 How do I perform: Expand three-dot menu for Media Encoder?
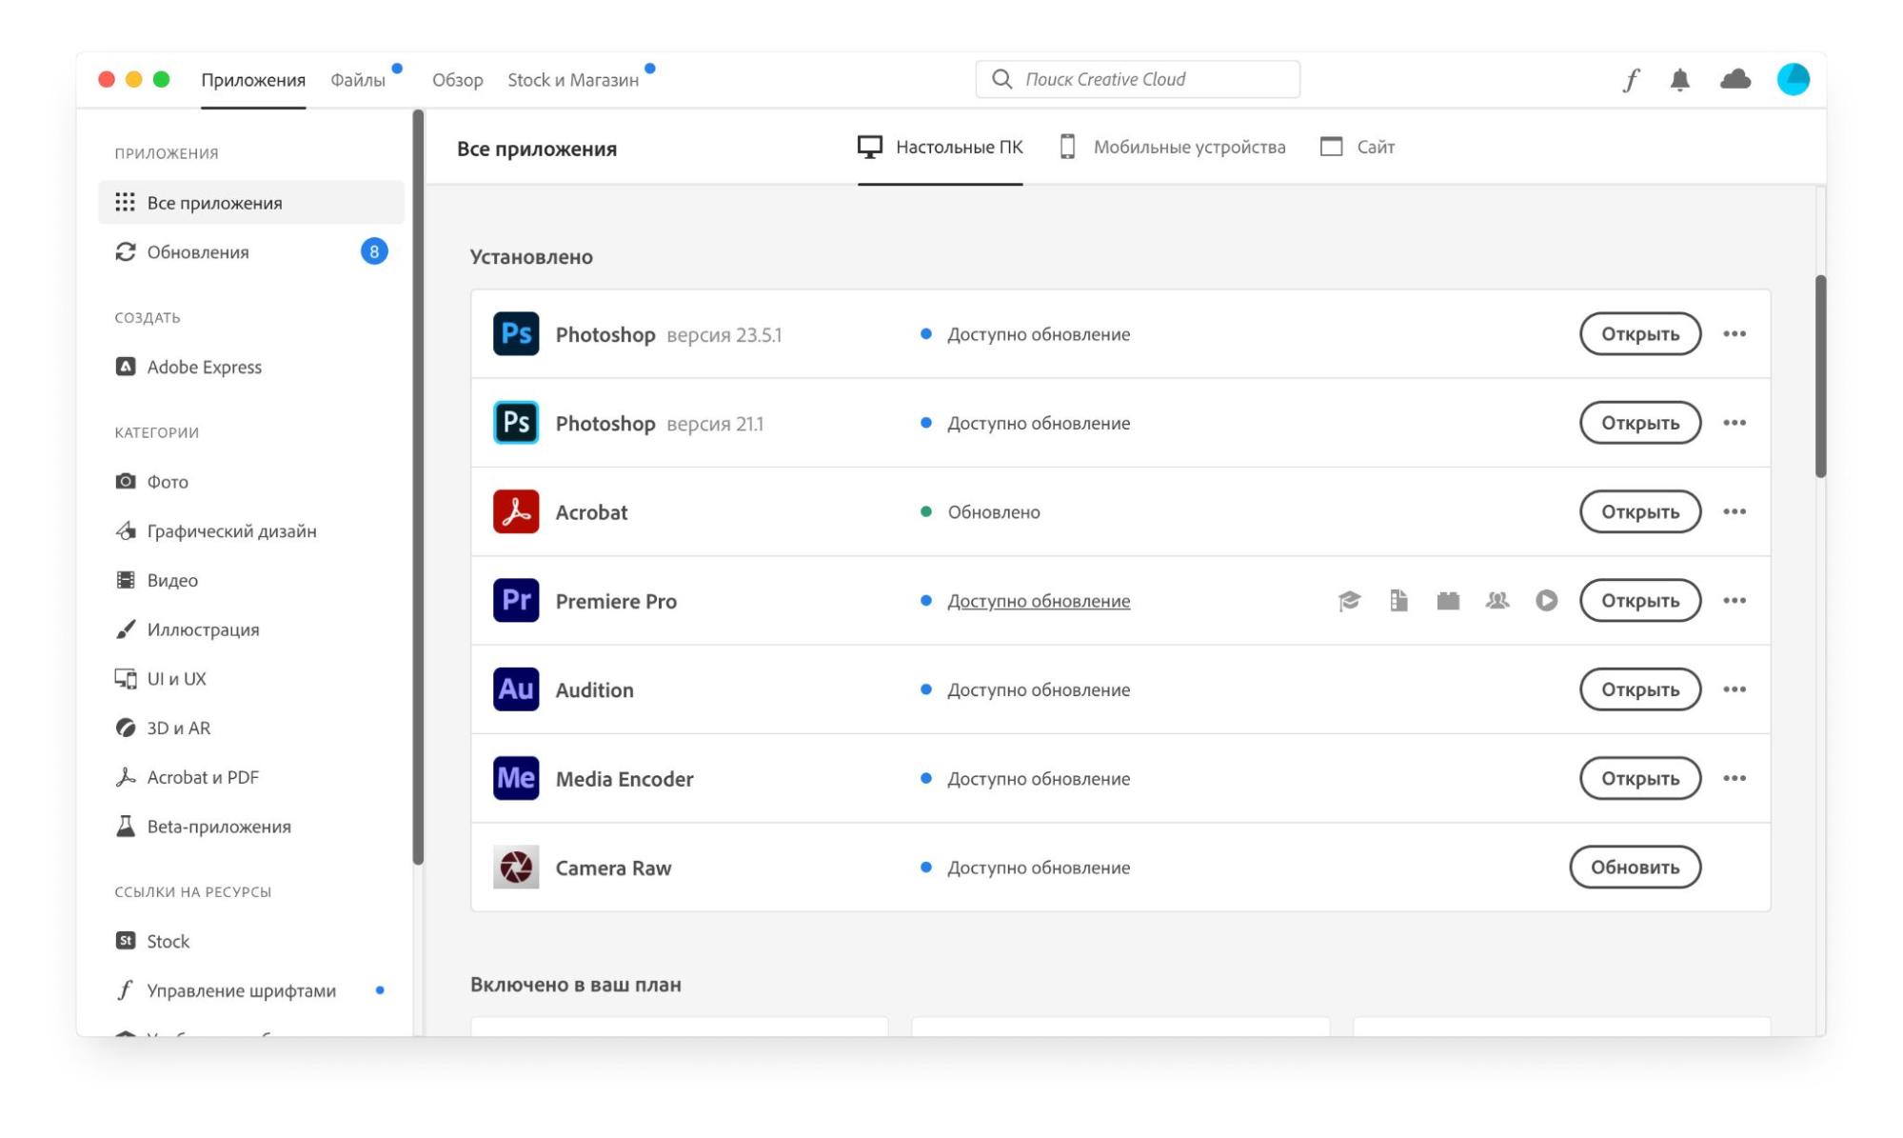click(x=1734, y=779)
